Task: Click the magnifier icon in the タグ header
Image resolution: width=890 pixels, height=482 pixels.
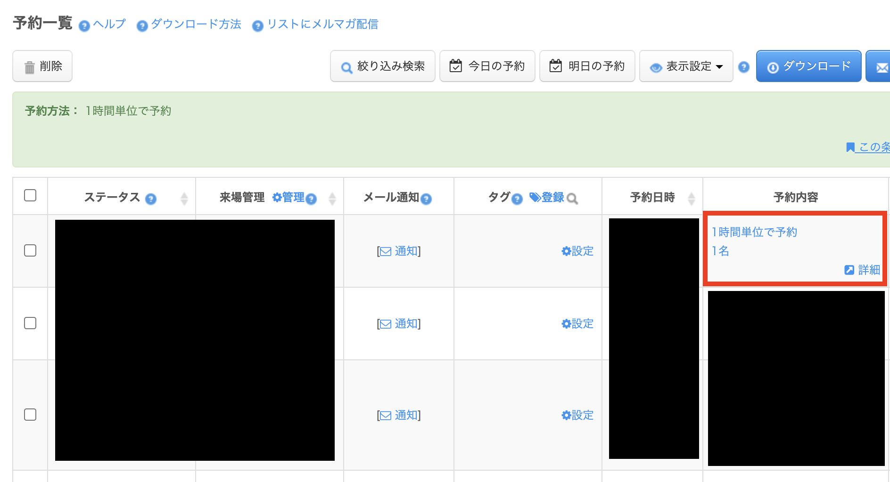Action: pos(572,199)
